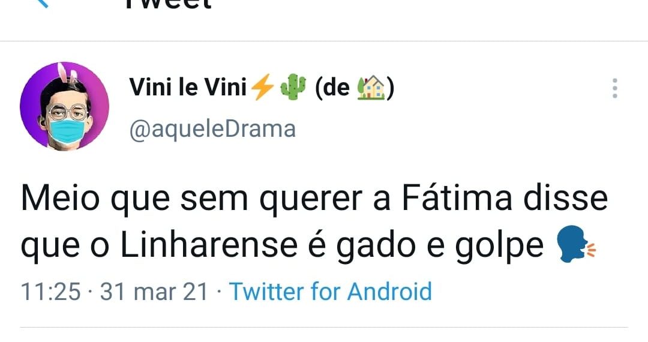
Task: Tap the cactus emoji in the display name
Action: click(x=293, y=87)
